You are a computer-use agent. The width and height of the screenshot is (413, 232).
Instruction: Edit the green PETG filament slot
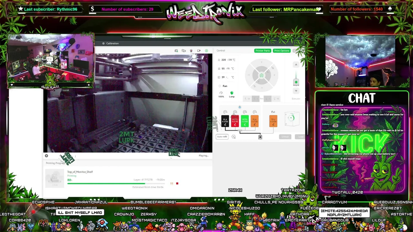245,121
